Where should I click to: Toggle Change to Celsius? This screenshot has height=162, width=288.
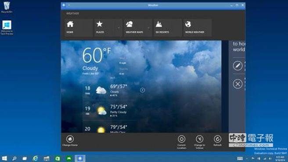[199, 142]
